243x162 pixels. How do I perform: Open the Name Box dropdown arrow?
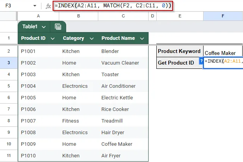(35, 6)
